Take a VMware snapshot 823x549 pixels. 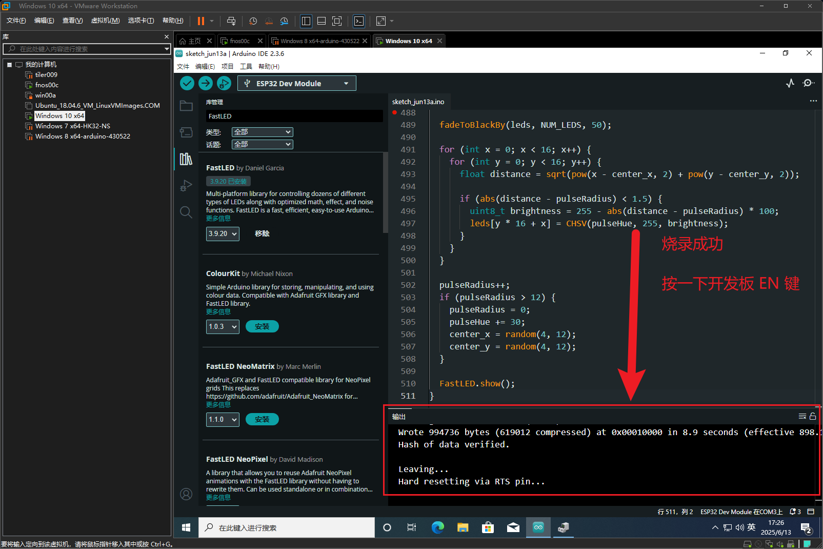pyautogui.click(x=253, y=21)
